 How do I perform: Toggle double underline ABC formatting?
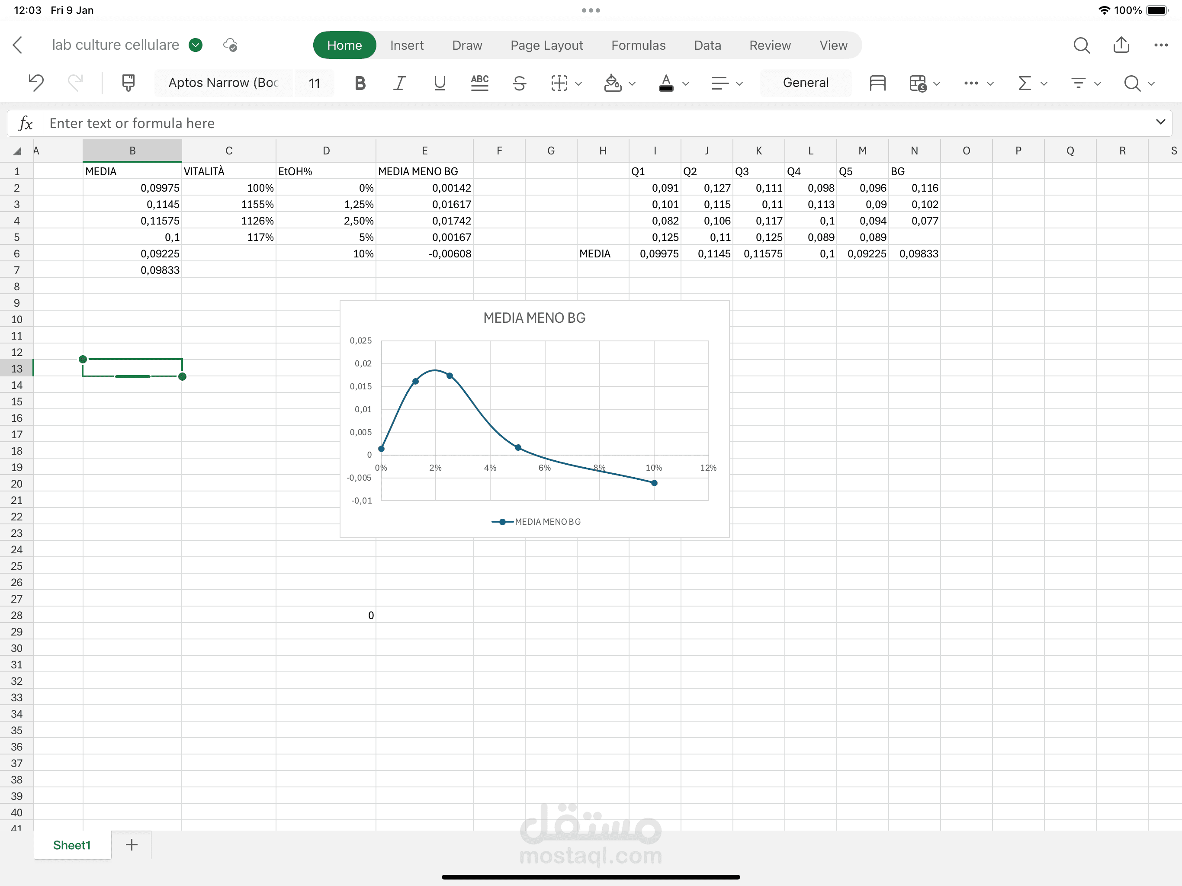(479, 83)
